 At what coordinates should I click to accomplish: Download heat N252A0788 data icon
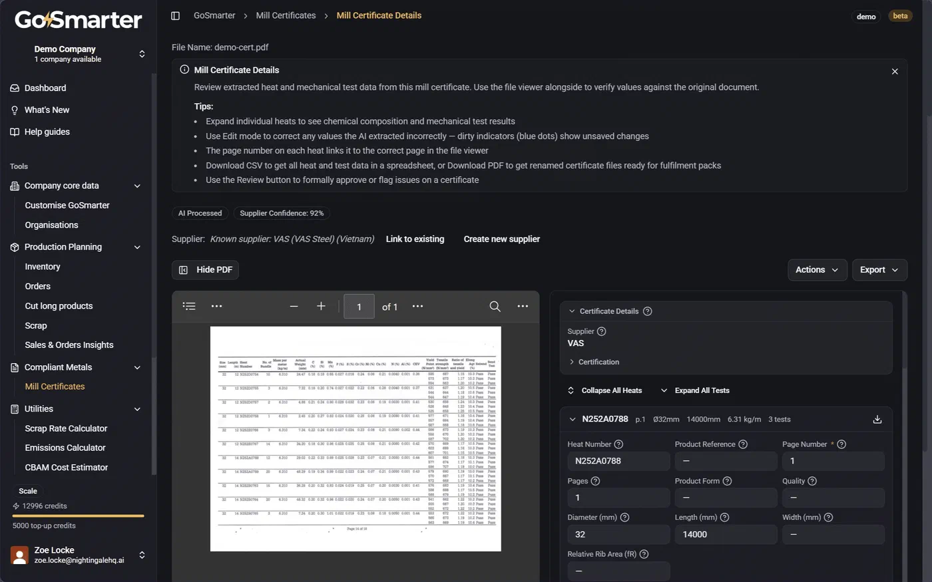pos(877,419)
